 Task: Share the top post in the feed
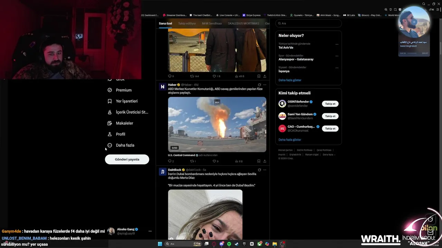[265, 76]
